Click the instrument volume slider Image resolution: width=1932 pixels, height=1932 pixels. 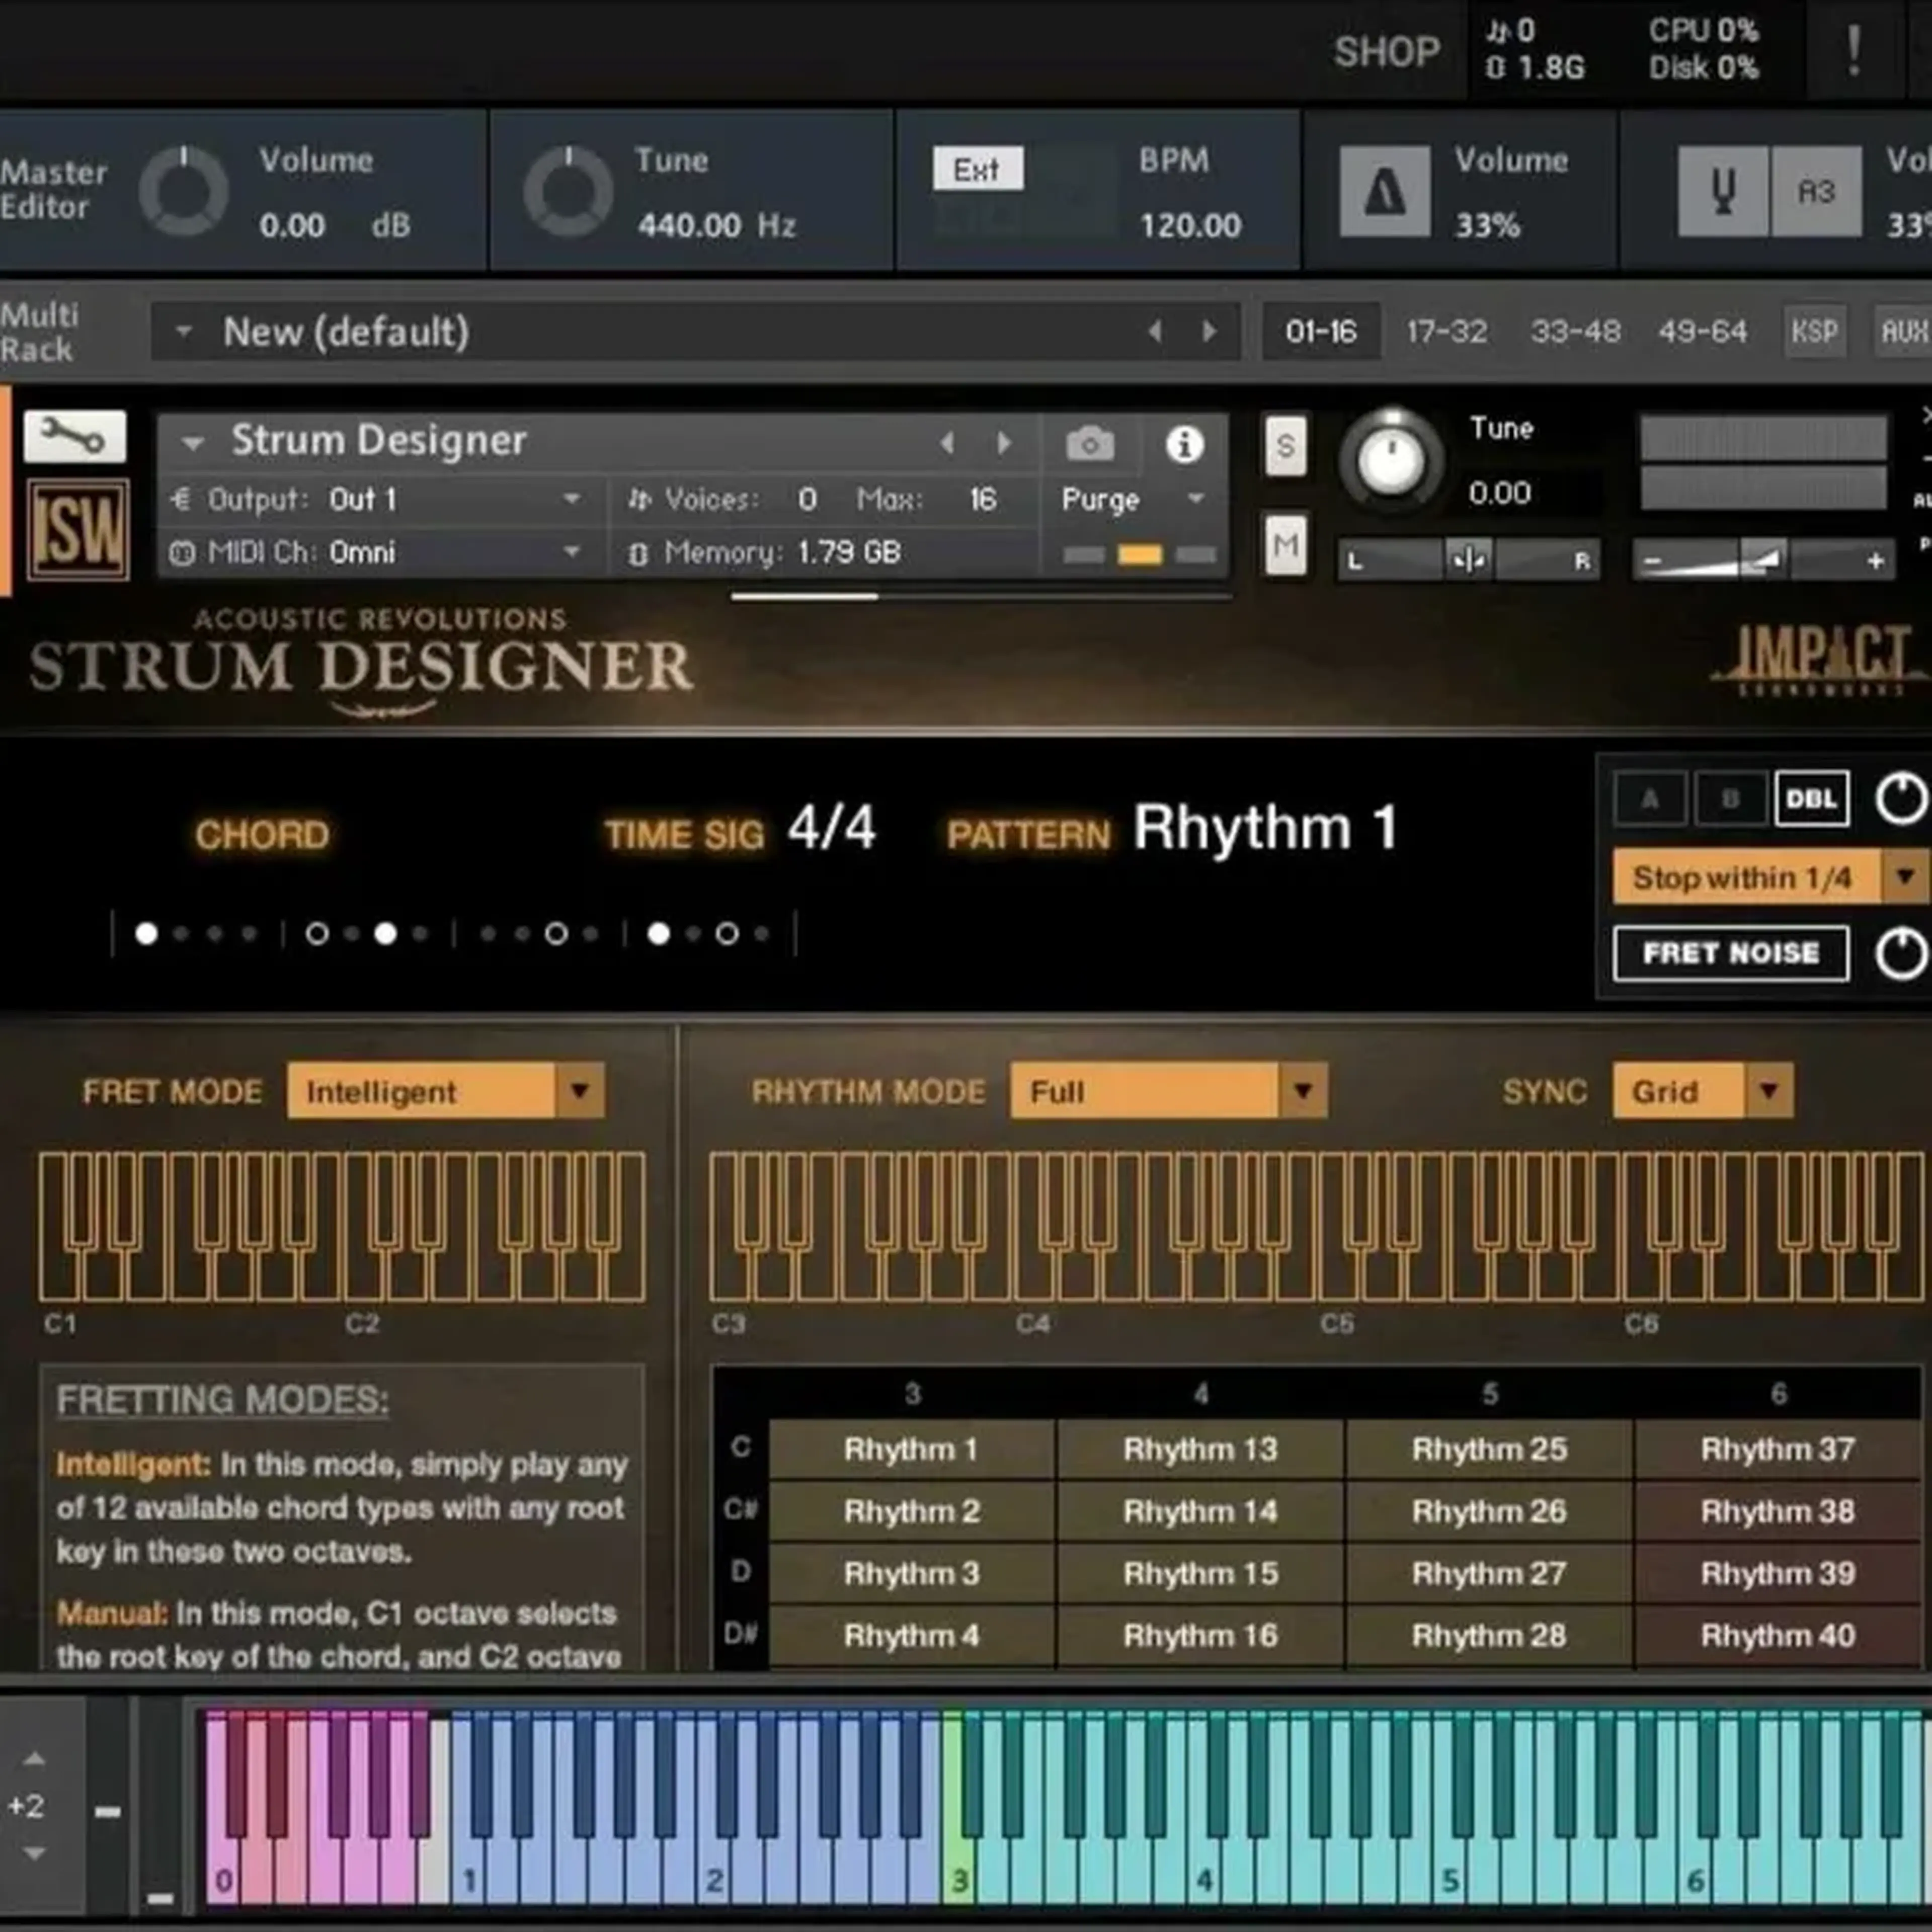tap(1764, 560)
